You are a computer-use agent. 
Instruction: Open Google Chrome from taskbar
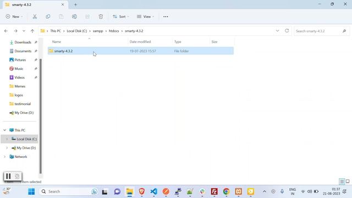[226, 191]
